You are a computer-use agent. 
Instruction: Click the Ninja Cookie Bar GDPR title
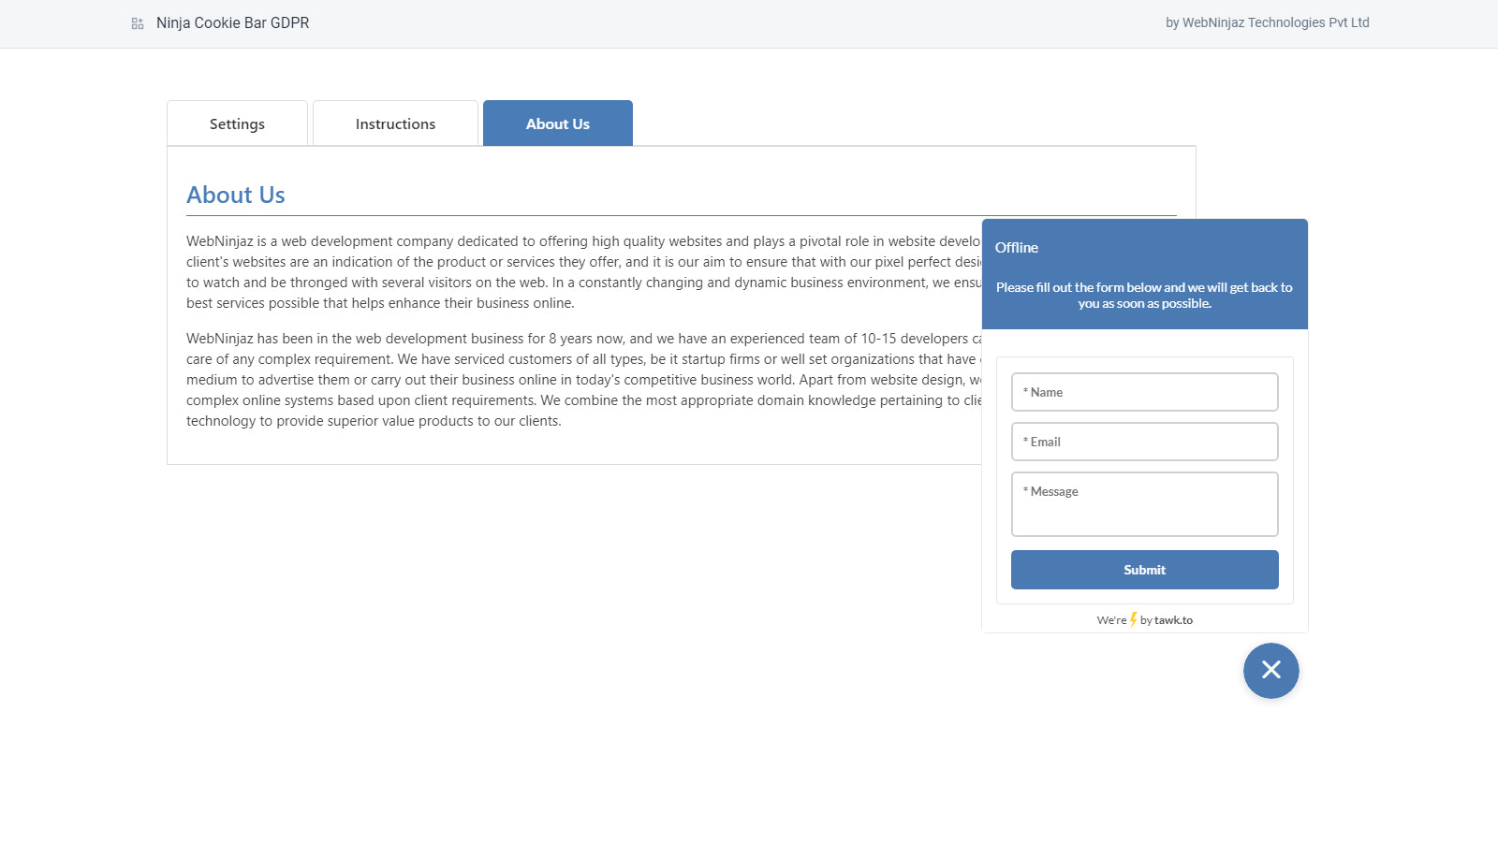tap(232, 22)
